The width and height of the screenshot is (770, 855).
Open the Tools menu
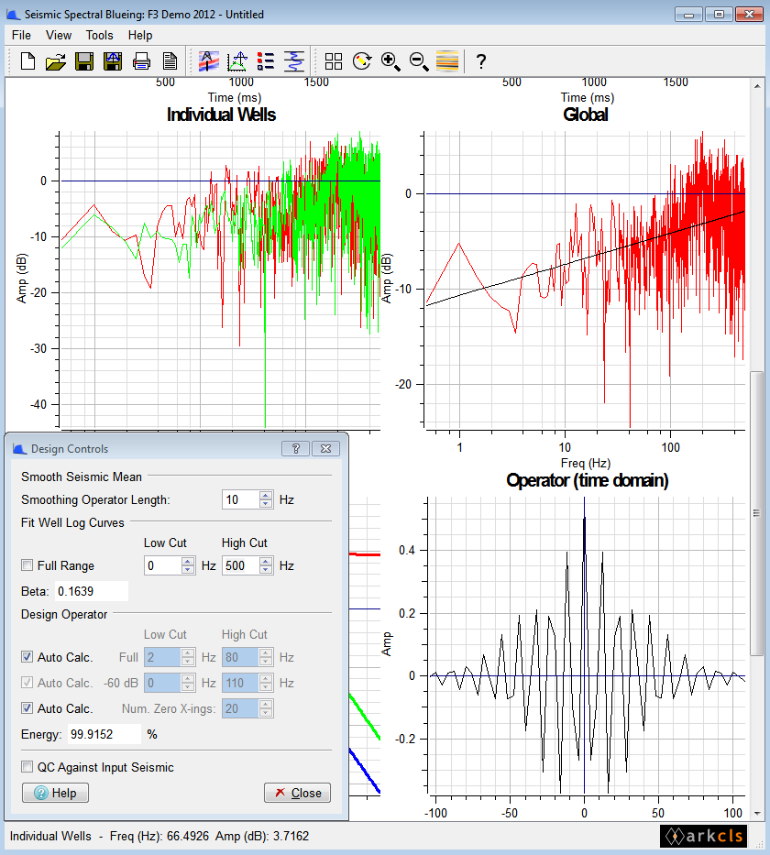point(99,35)
